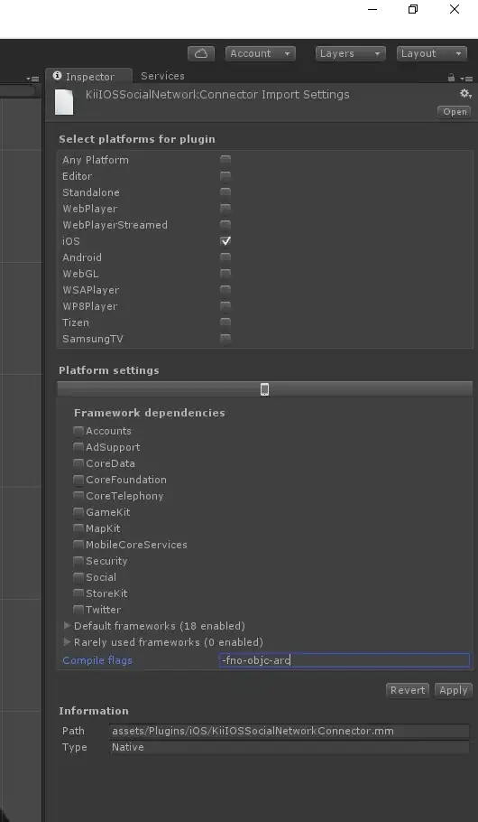Click the plugin file asset icon
The height and width of the screenshot is (822, 478).
[64, 102]
